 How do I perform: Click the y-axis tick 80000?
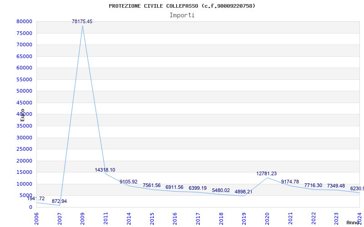tap(24, 21)
